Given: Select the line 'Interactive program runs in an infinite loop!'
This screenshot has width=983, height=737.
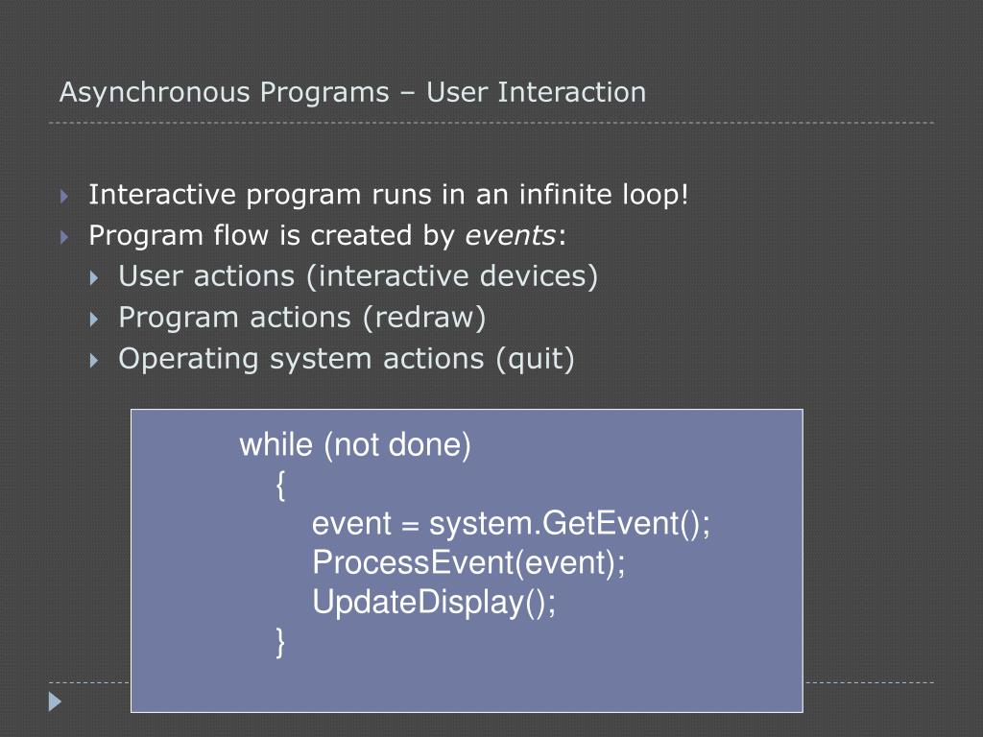Looking at the screenshot, I should [x=388, y=194].
